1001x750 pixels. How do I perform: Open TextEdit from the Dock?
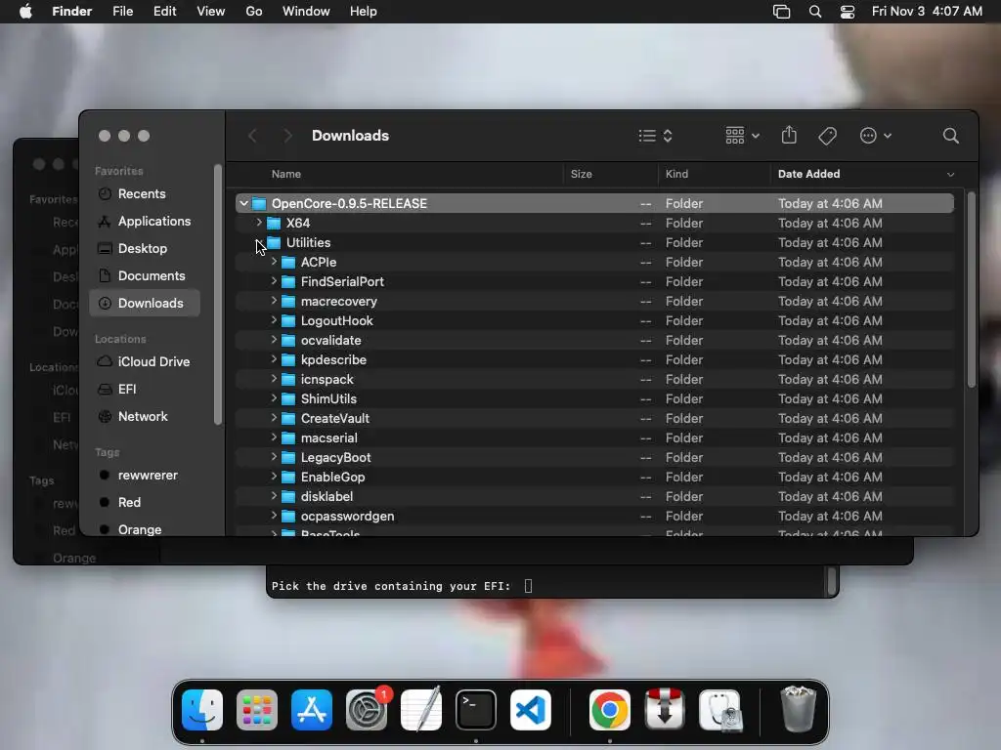(421, 710)
